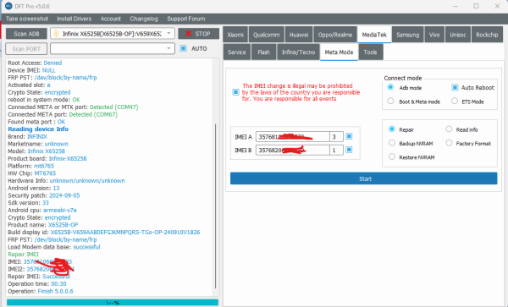Toggle the IMEI B enable checkbox

[349, 150]
